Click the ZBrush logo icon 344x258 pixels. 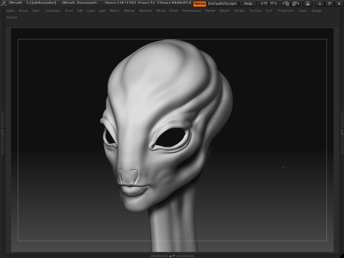[x=3, y=3]
